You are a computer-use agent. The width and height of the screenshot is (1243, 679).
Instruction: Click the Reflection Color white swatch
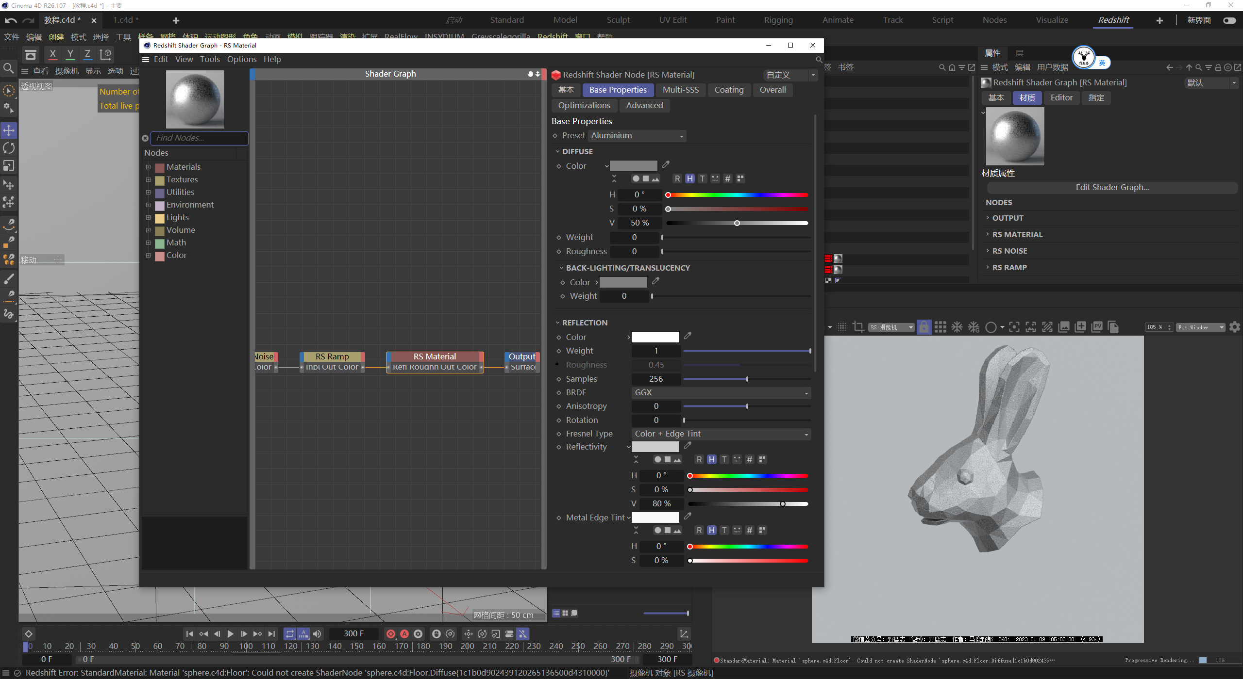pyautogui.click(x=655, y=337)
